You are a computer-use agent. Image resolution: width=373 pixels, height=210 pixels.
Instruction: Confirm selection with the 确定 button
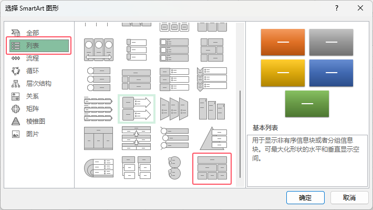305,197
